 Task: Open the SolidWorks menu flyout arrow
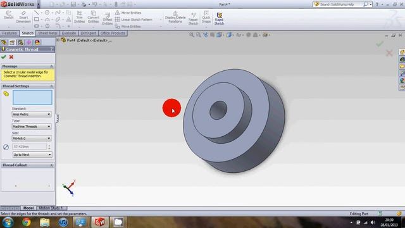click(x=39, y=4)
